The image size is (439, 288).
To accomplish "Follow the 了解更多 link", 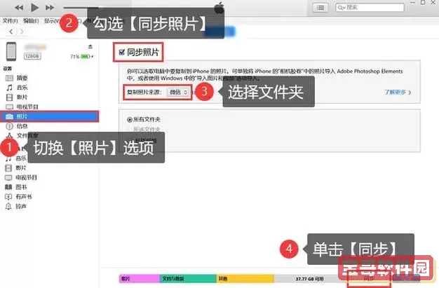I will point(398,92).
